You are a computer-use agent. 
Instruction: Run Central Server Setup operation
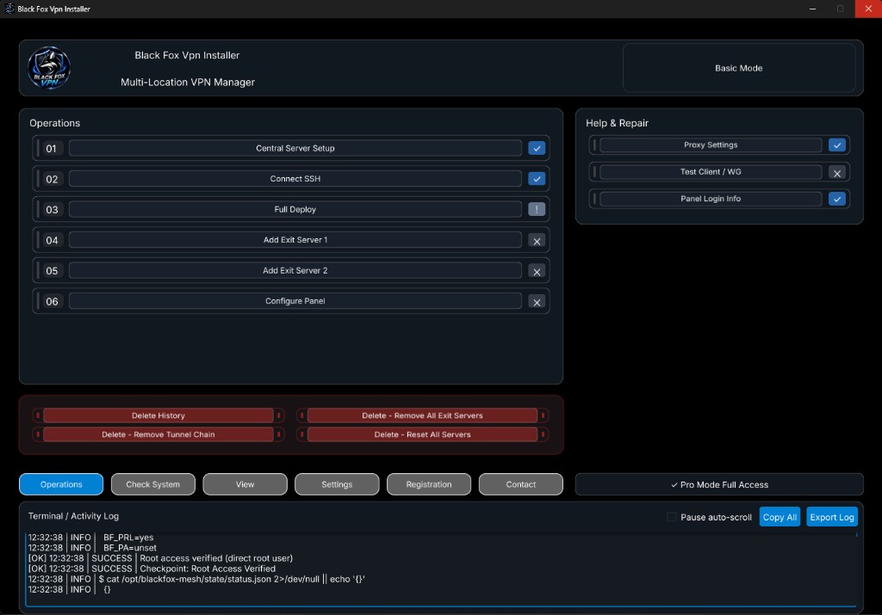pyautogui.click(x=295, y=148)
